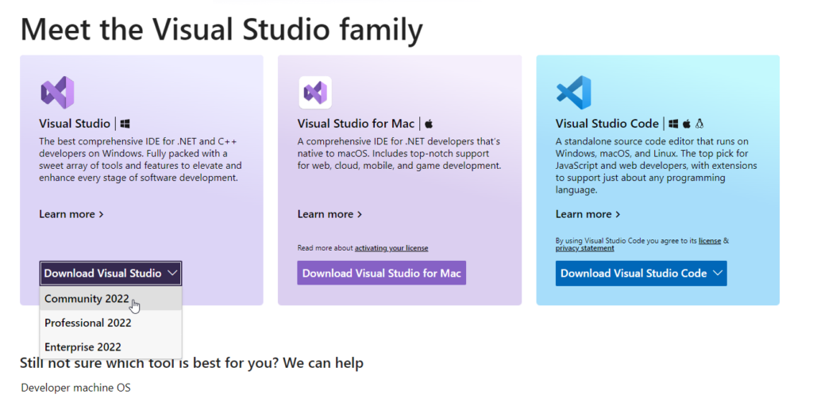Click the Visual Studio for Mac title text
This screenshot has width=813, height=398.
click(x=356, y=124)
